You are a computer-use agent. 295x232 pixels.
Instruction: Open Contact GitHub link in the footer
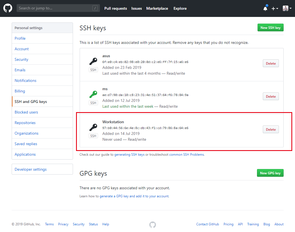tap(208, 224)
